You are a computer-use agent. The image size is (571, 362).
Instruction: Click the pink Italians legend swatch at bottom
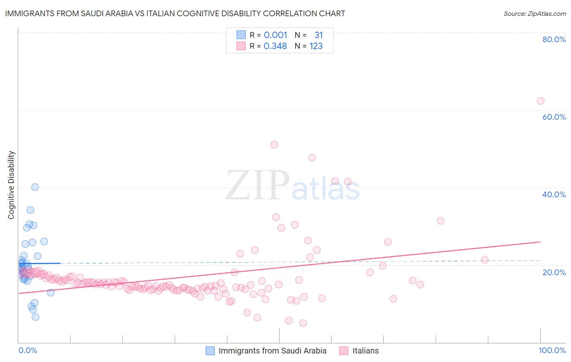(x=344, y=351)
